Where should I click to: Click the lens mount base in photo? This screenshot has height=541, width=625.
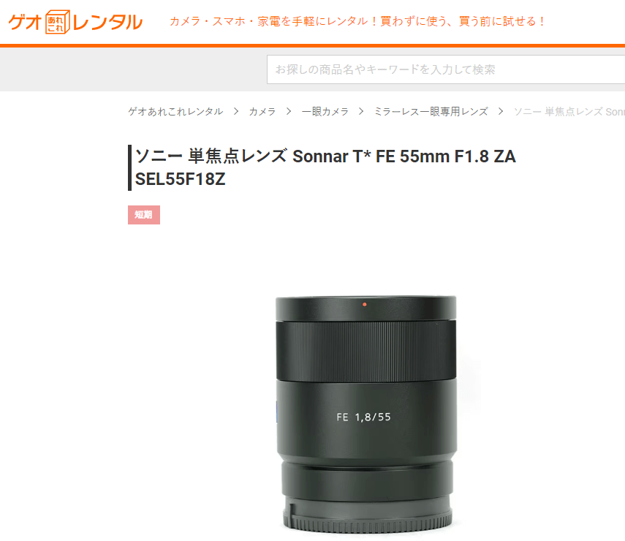pos(367,512)
